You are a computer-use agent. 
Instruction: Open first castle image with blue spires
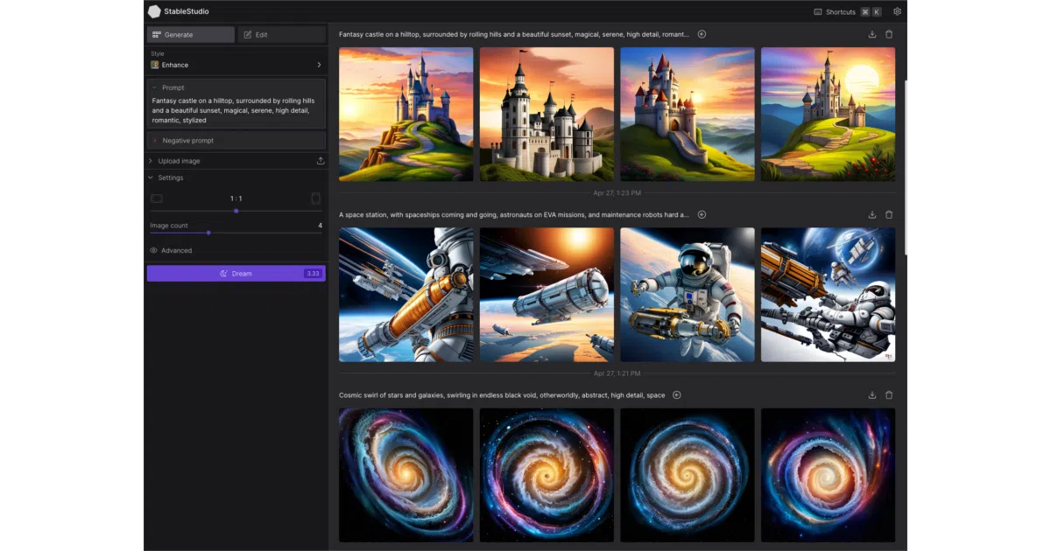(406, 114)
